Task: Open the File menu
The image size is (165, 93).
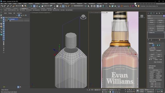Action: pyautogui.click(x=2, y=4)
